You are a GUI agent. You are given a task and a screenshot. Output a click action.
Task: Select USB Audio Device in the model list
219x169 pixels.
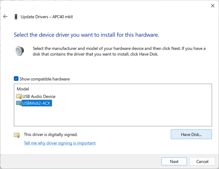pos(39,96)
